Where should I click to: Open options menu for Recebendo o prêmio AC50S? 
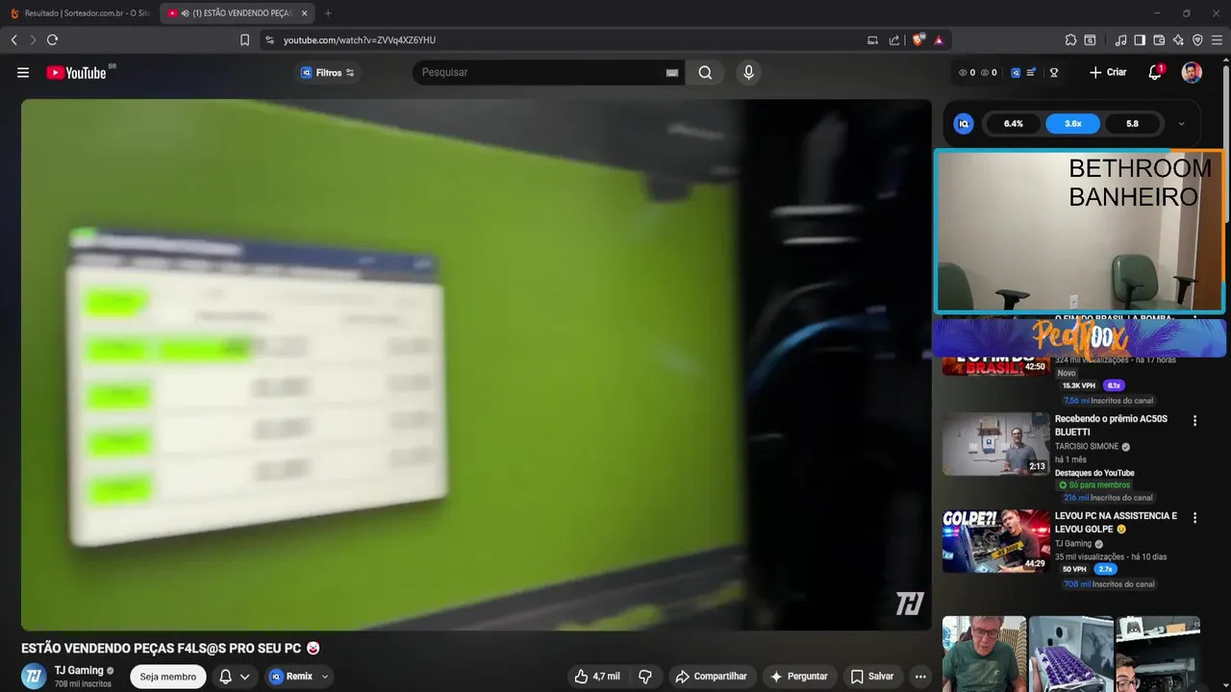tap(1195, 421)
